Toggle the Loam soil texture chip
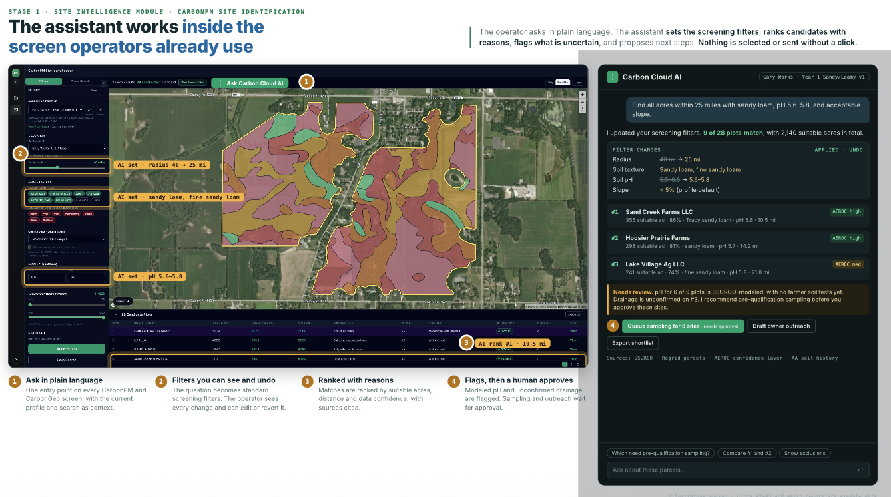This screenshot has width=891, height=497. (79, 193)
